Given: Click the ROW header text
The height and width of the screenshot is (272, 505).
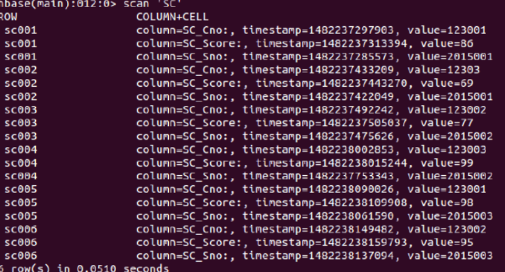Looking at the screenshot, I should pyautogui.click(x=8, y=17).
